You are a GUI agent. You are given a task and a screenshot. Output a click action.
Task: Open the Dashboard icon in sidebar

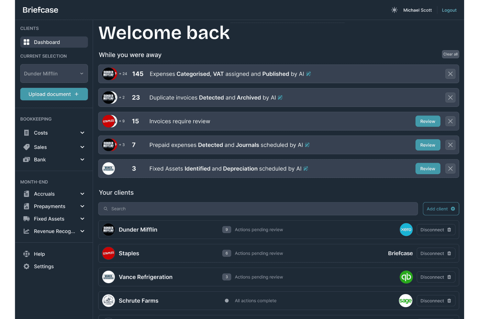pos(27,42)
